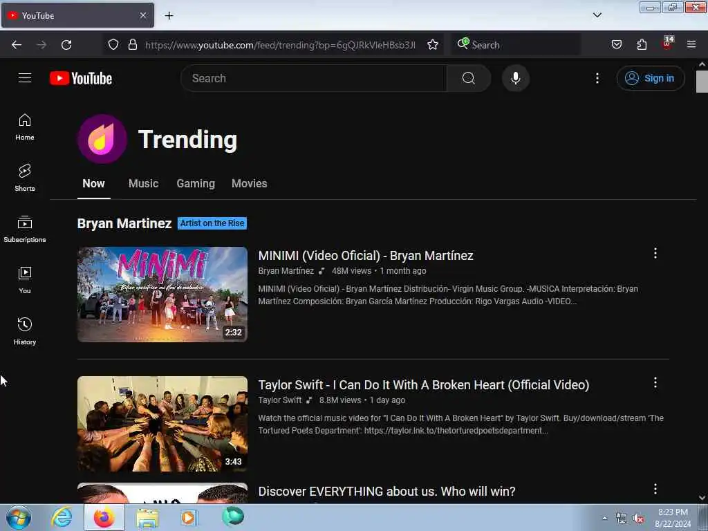Screen dimensions: 708x531
Task: Open a new tab with plus button
Action: click(169, 15)
